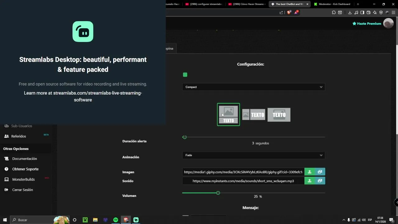Click the Minecraft creeper taskbar icon
The height and width of the screenshot is (224, 398).
pos(85,220)
